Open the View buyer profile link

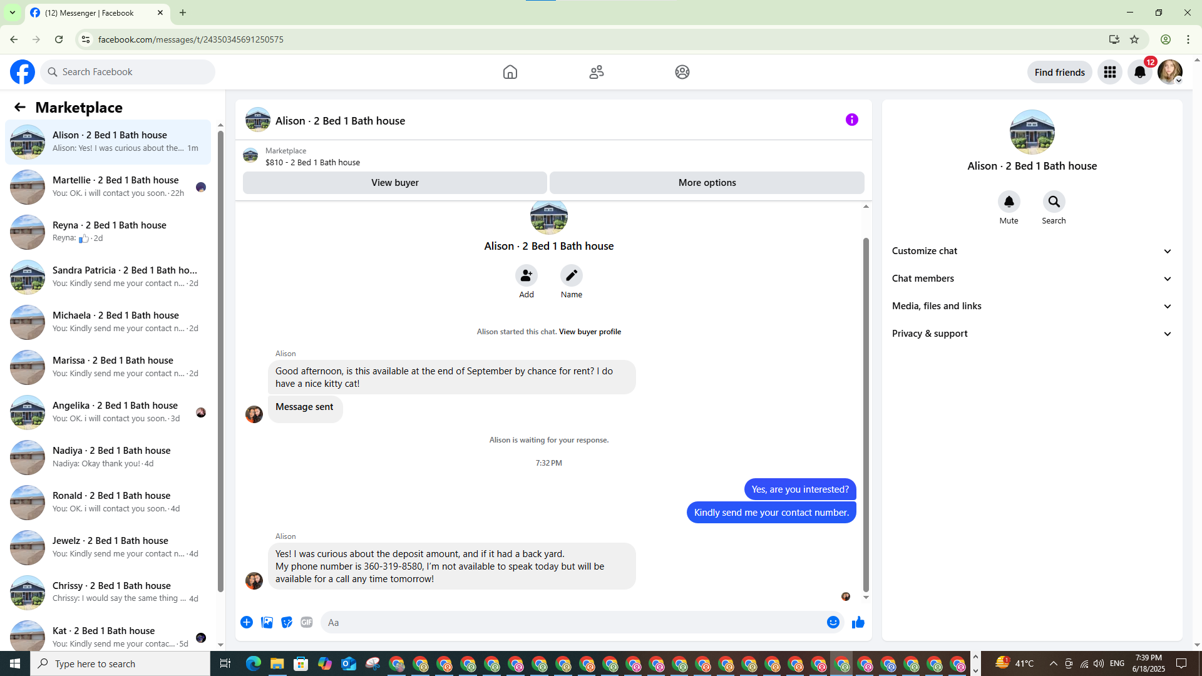(590, 332)
